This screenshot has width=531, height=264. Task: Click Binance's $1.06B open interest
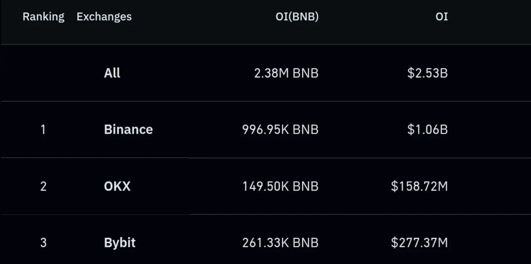click(x=427, y=130)
